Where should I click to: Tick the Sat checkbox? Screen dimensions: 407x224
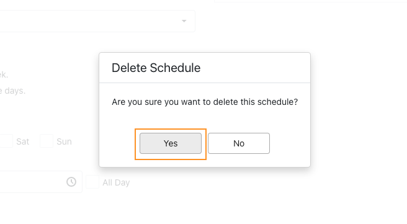click(x=6, y=141)
